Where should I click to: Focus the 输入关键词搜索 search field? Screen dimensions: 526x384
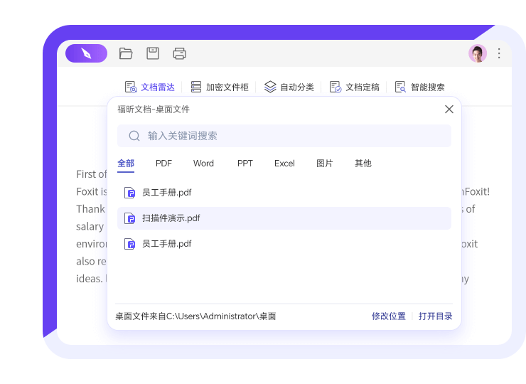[284, 136]
